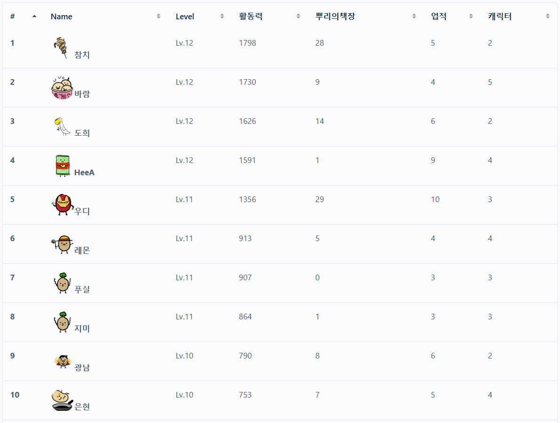Screen dimensions: 560x423
Task: Click the straw hat potato avatar beside 레몬
Action: (x=62, y=244)
